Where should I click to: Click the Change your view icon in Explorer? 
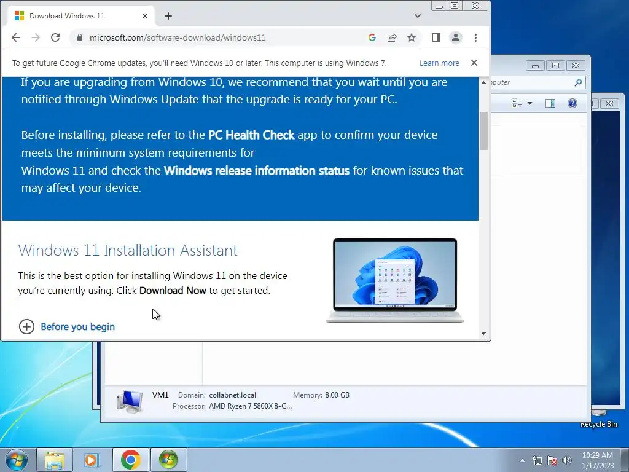coord(517,103)
